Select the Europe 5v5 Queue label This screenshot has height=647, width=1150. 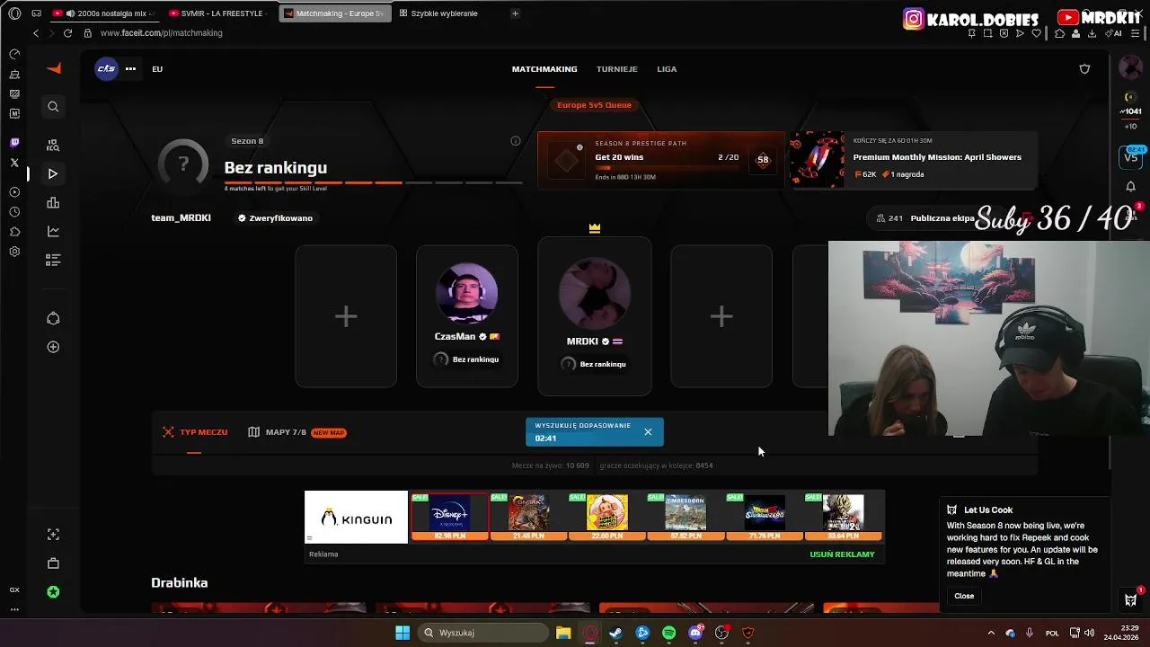(594, 105)
